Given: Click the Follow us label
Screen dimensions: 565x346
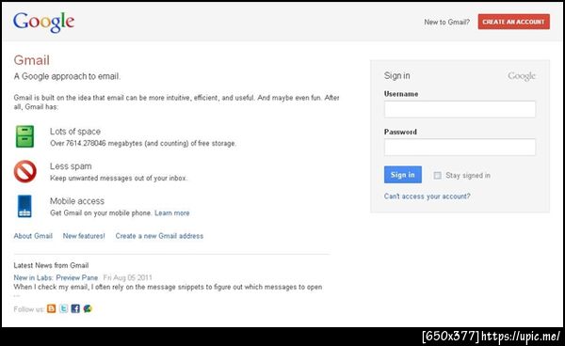Looking at the screenshot, I should (29, 309).
